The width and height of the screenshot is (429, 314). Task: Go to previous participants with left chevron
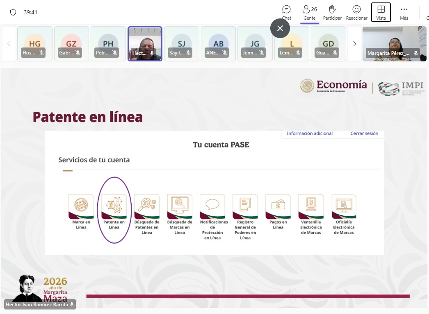click(9, 44)
